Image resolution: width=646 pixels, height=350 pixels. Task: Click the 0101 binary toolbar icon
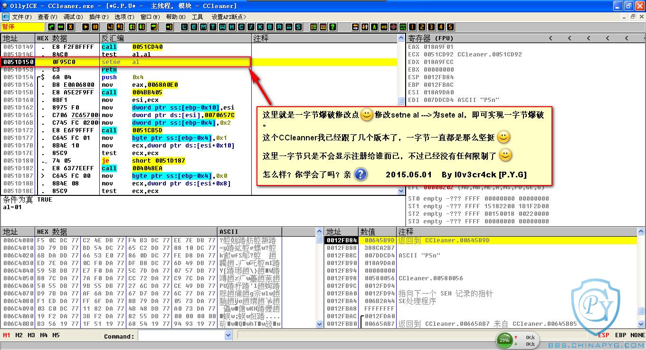[403, 27]
